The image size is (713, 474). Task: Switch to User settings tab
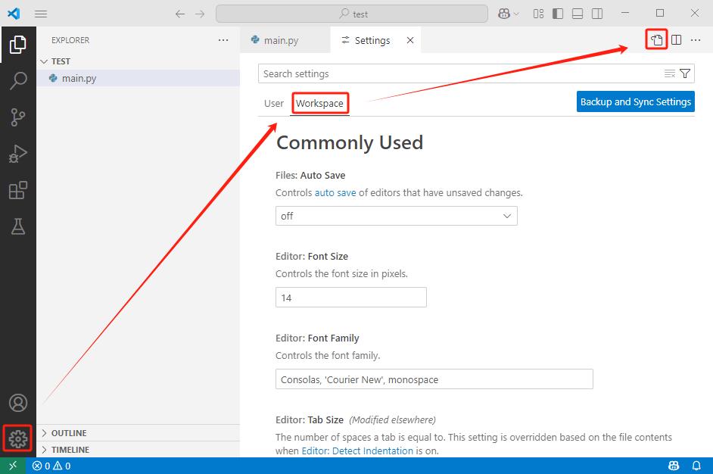click(274, 103)
